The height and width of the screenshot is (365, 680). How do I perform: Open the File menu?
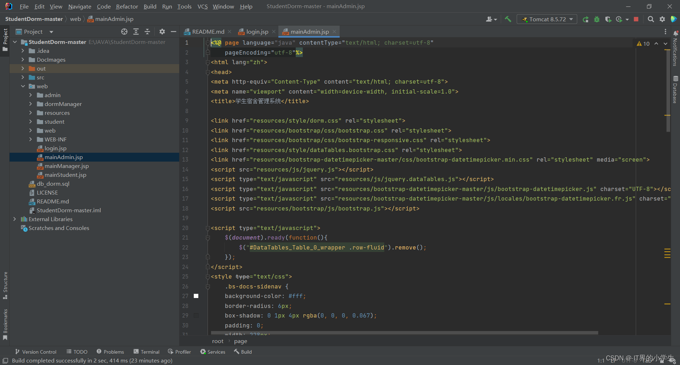pos(24,6)
